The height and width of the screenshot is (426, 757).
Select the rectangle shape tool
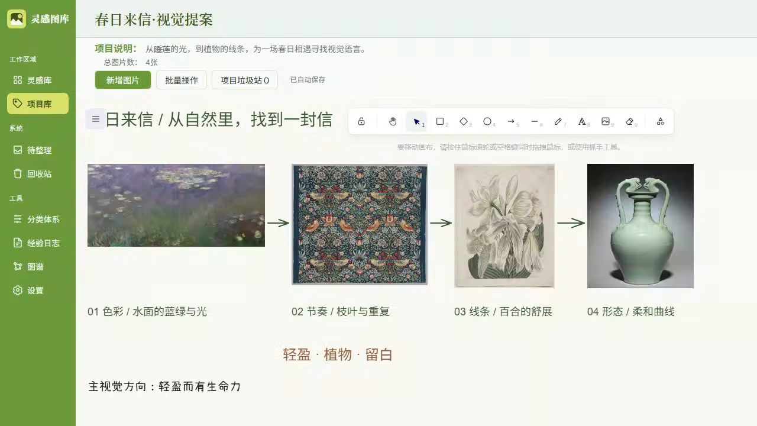click(440, 121)
